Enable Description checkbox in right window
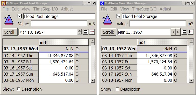The width and height of the screenshot is (196, 95). pos(117,89)
